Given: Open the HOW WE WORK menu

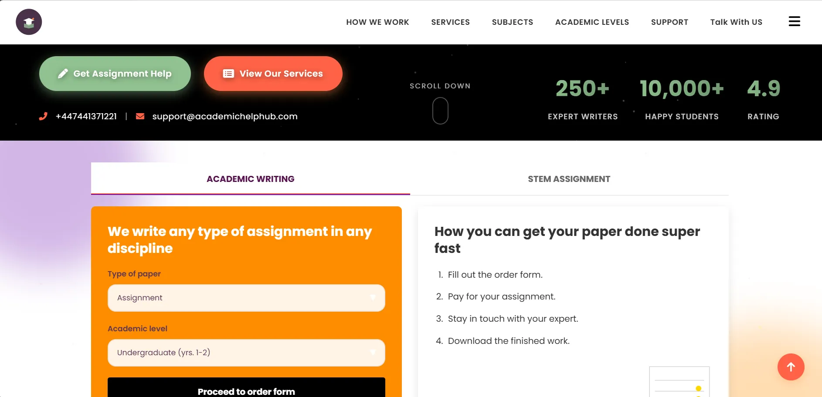Looking at the screenshot, I should [377, 22].
